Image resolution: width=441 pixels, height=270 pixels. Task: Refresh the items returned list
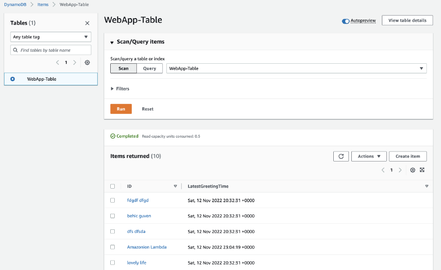(x=341, y=156)
